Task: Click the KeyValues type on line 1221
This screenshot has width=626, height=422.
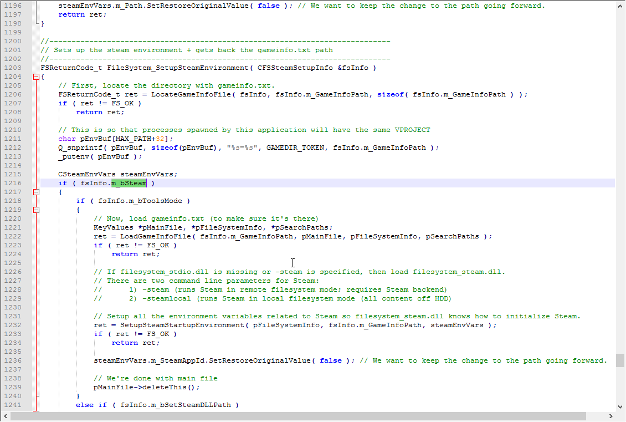Action: [x=114, y=227]
